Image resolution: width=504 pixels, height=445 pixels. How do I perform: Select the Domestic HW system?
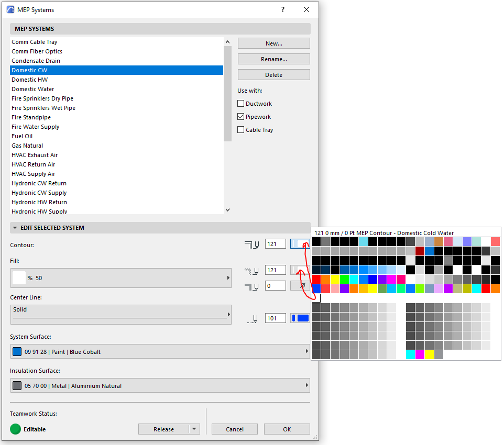(117, 80)
